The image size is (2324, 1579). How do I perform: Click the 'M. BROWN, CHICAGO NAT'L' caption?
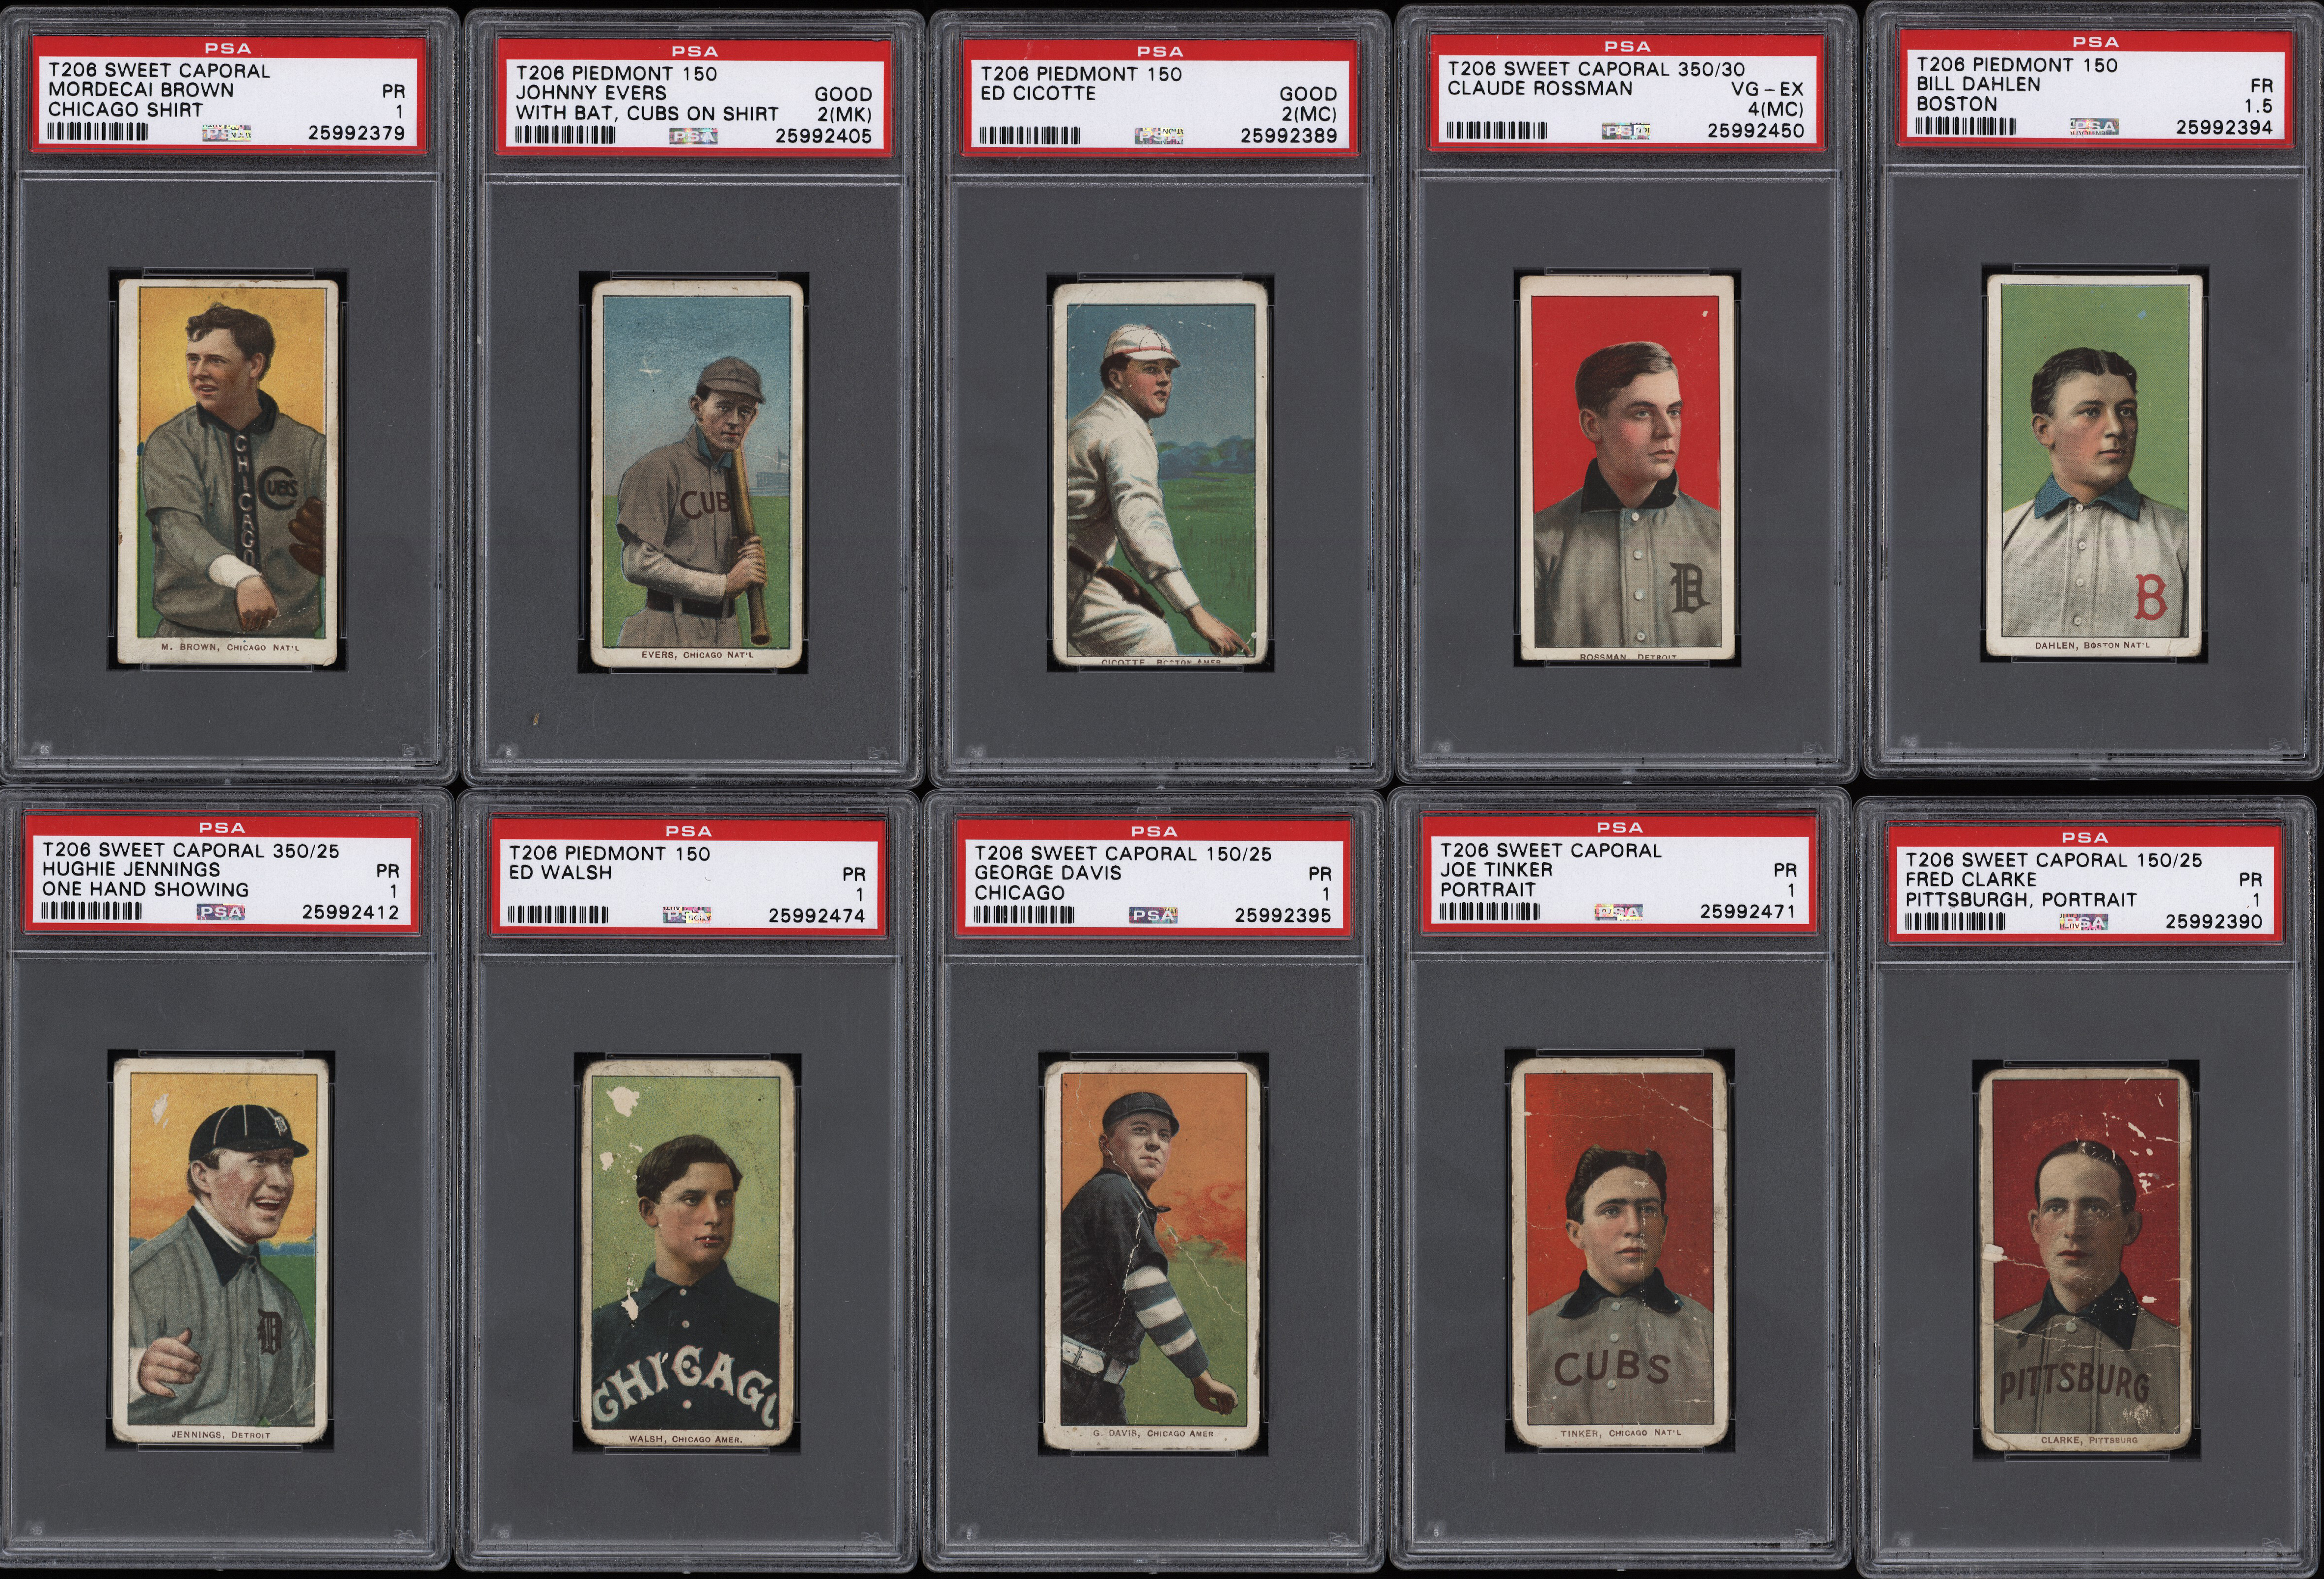(230, 647)
